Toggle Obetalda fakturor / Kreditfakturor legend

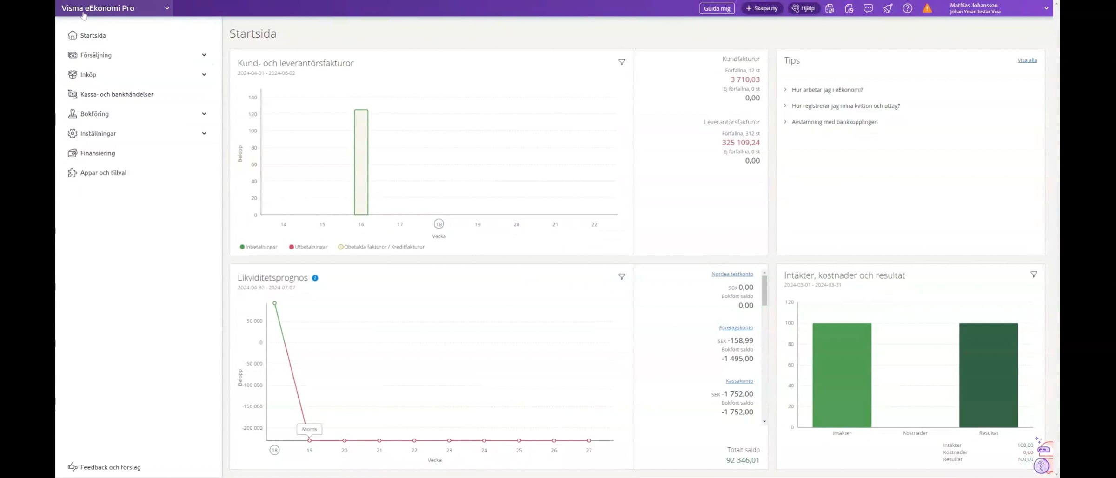point(381,247)
